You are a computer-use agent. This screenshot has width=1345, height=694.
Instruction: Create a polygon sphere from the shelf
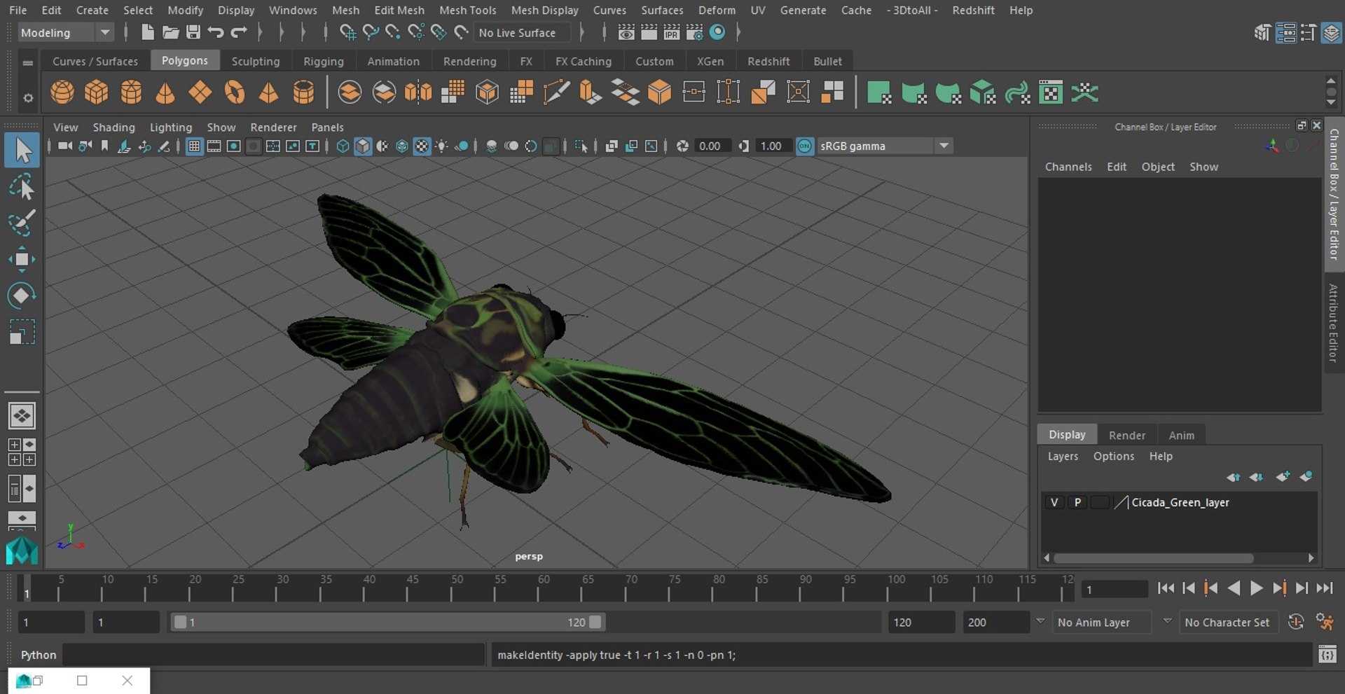[62, 92]
